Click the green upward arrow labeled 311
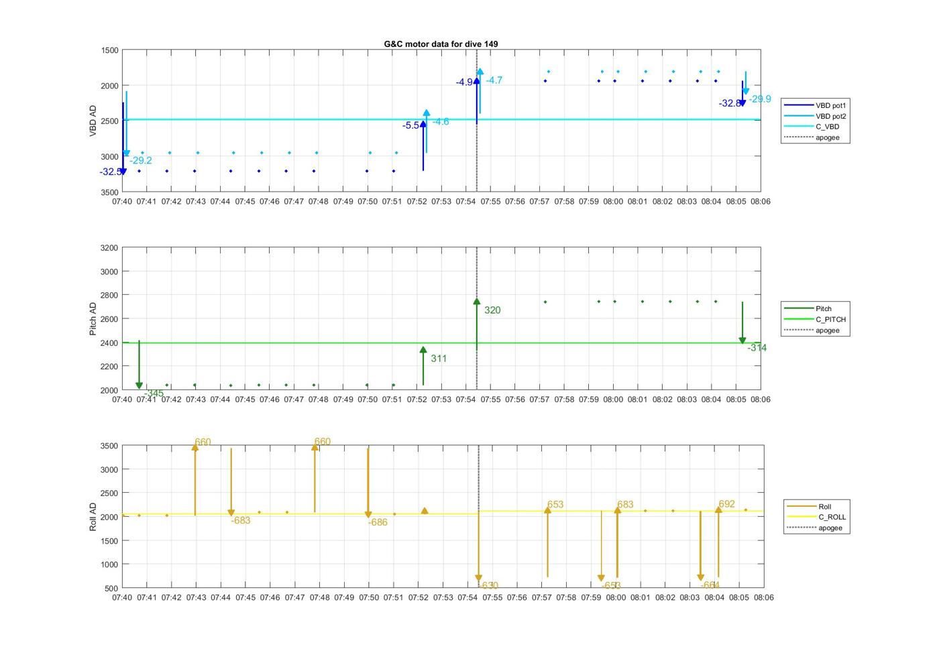The width and height of the screenshot is (939, 661). (x=423, y=366)
